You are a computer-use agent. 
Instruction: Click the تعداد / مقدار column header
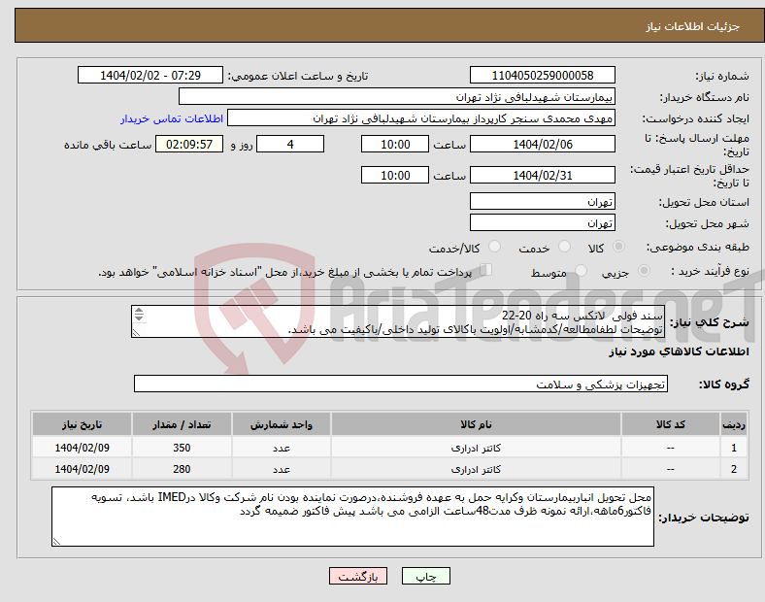pyautogui.click(x=182, y=424)
